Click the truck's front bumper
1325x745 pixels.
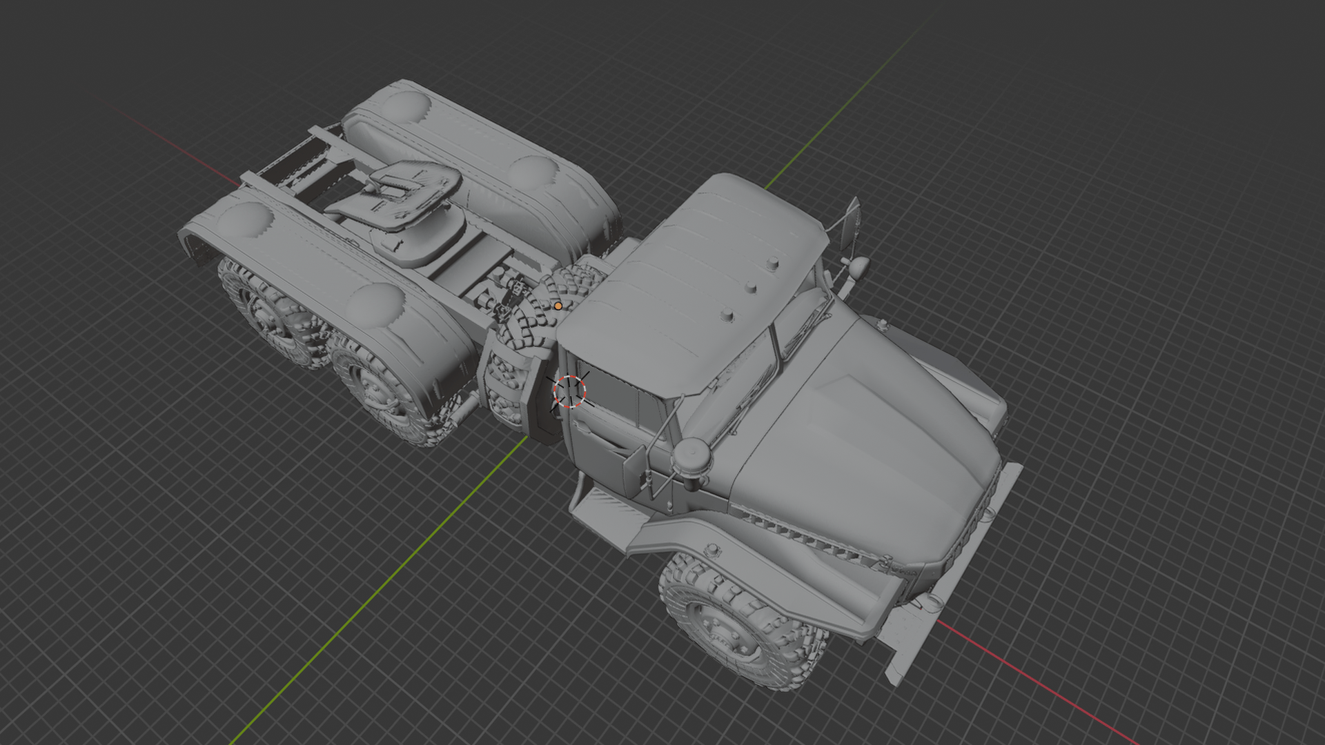[956, 576]
